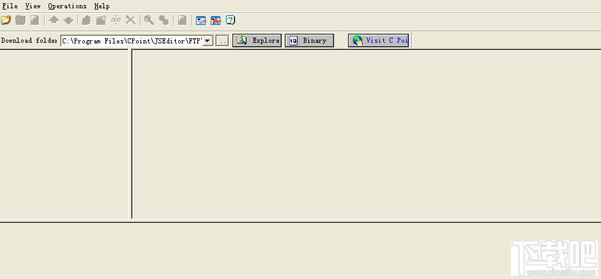Click the help question mark icon

click(x=231, y=20)
